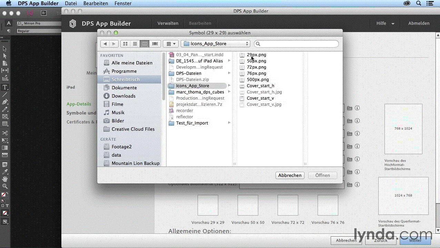Screen dimensions: 440x248
Task: Switch file dialog to list view
Action: [135, 44]
